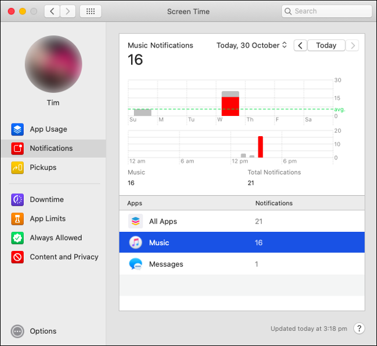This screenshot has width=377, height=346.
Task: Go to next day in chart
Action: click(x=353, y=45)
